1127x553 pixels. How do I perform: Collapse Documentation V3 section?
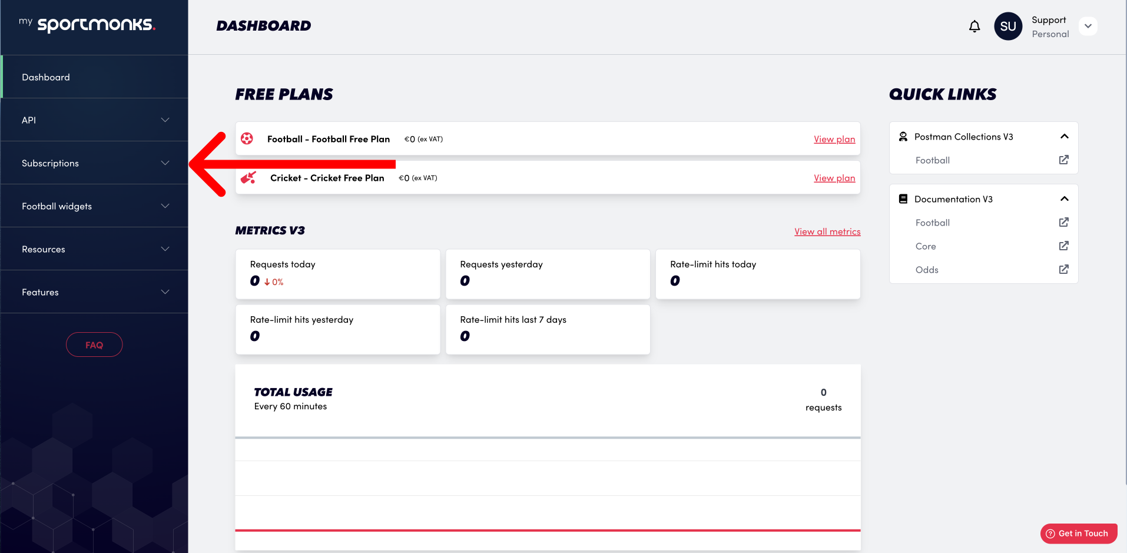point(1064,199)
